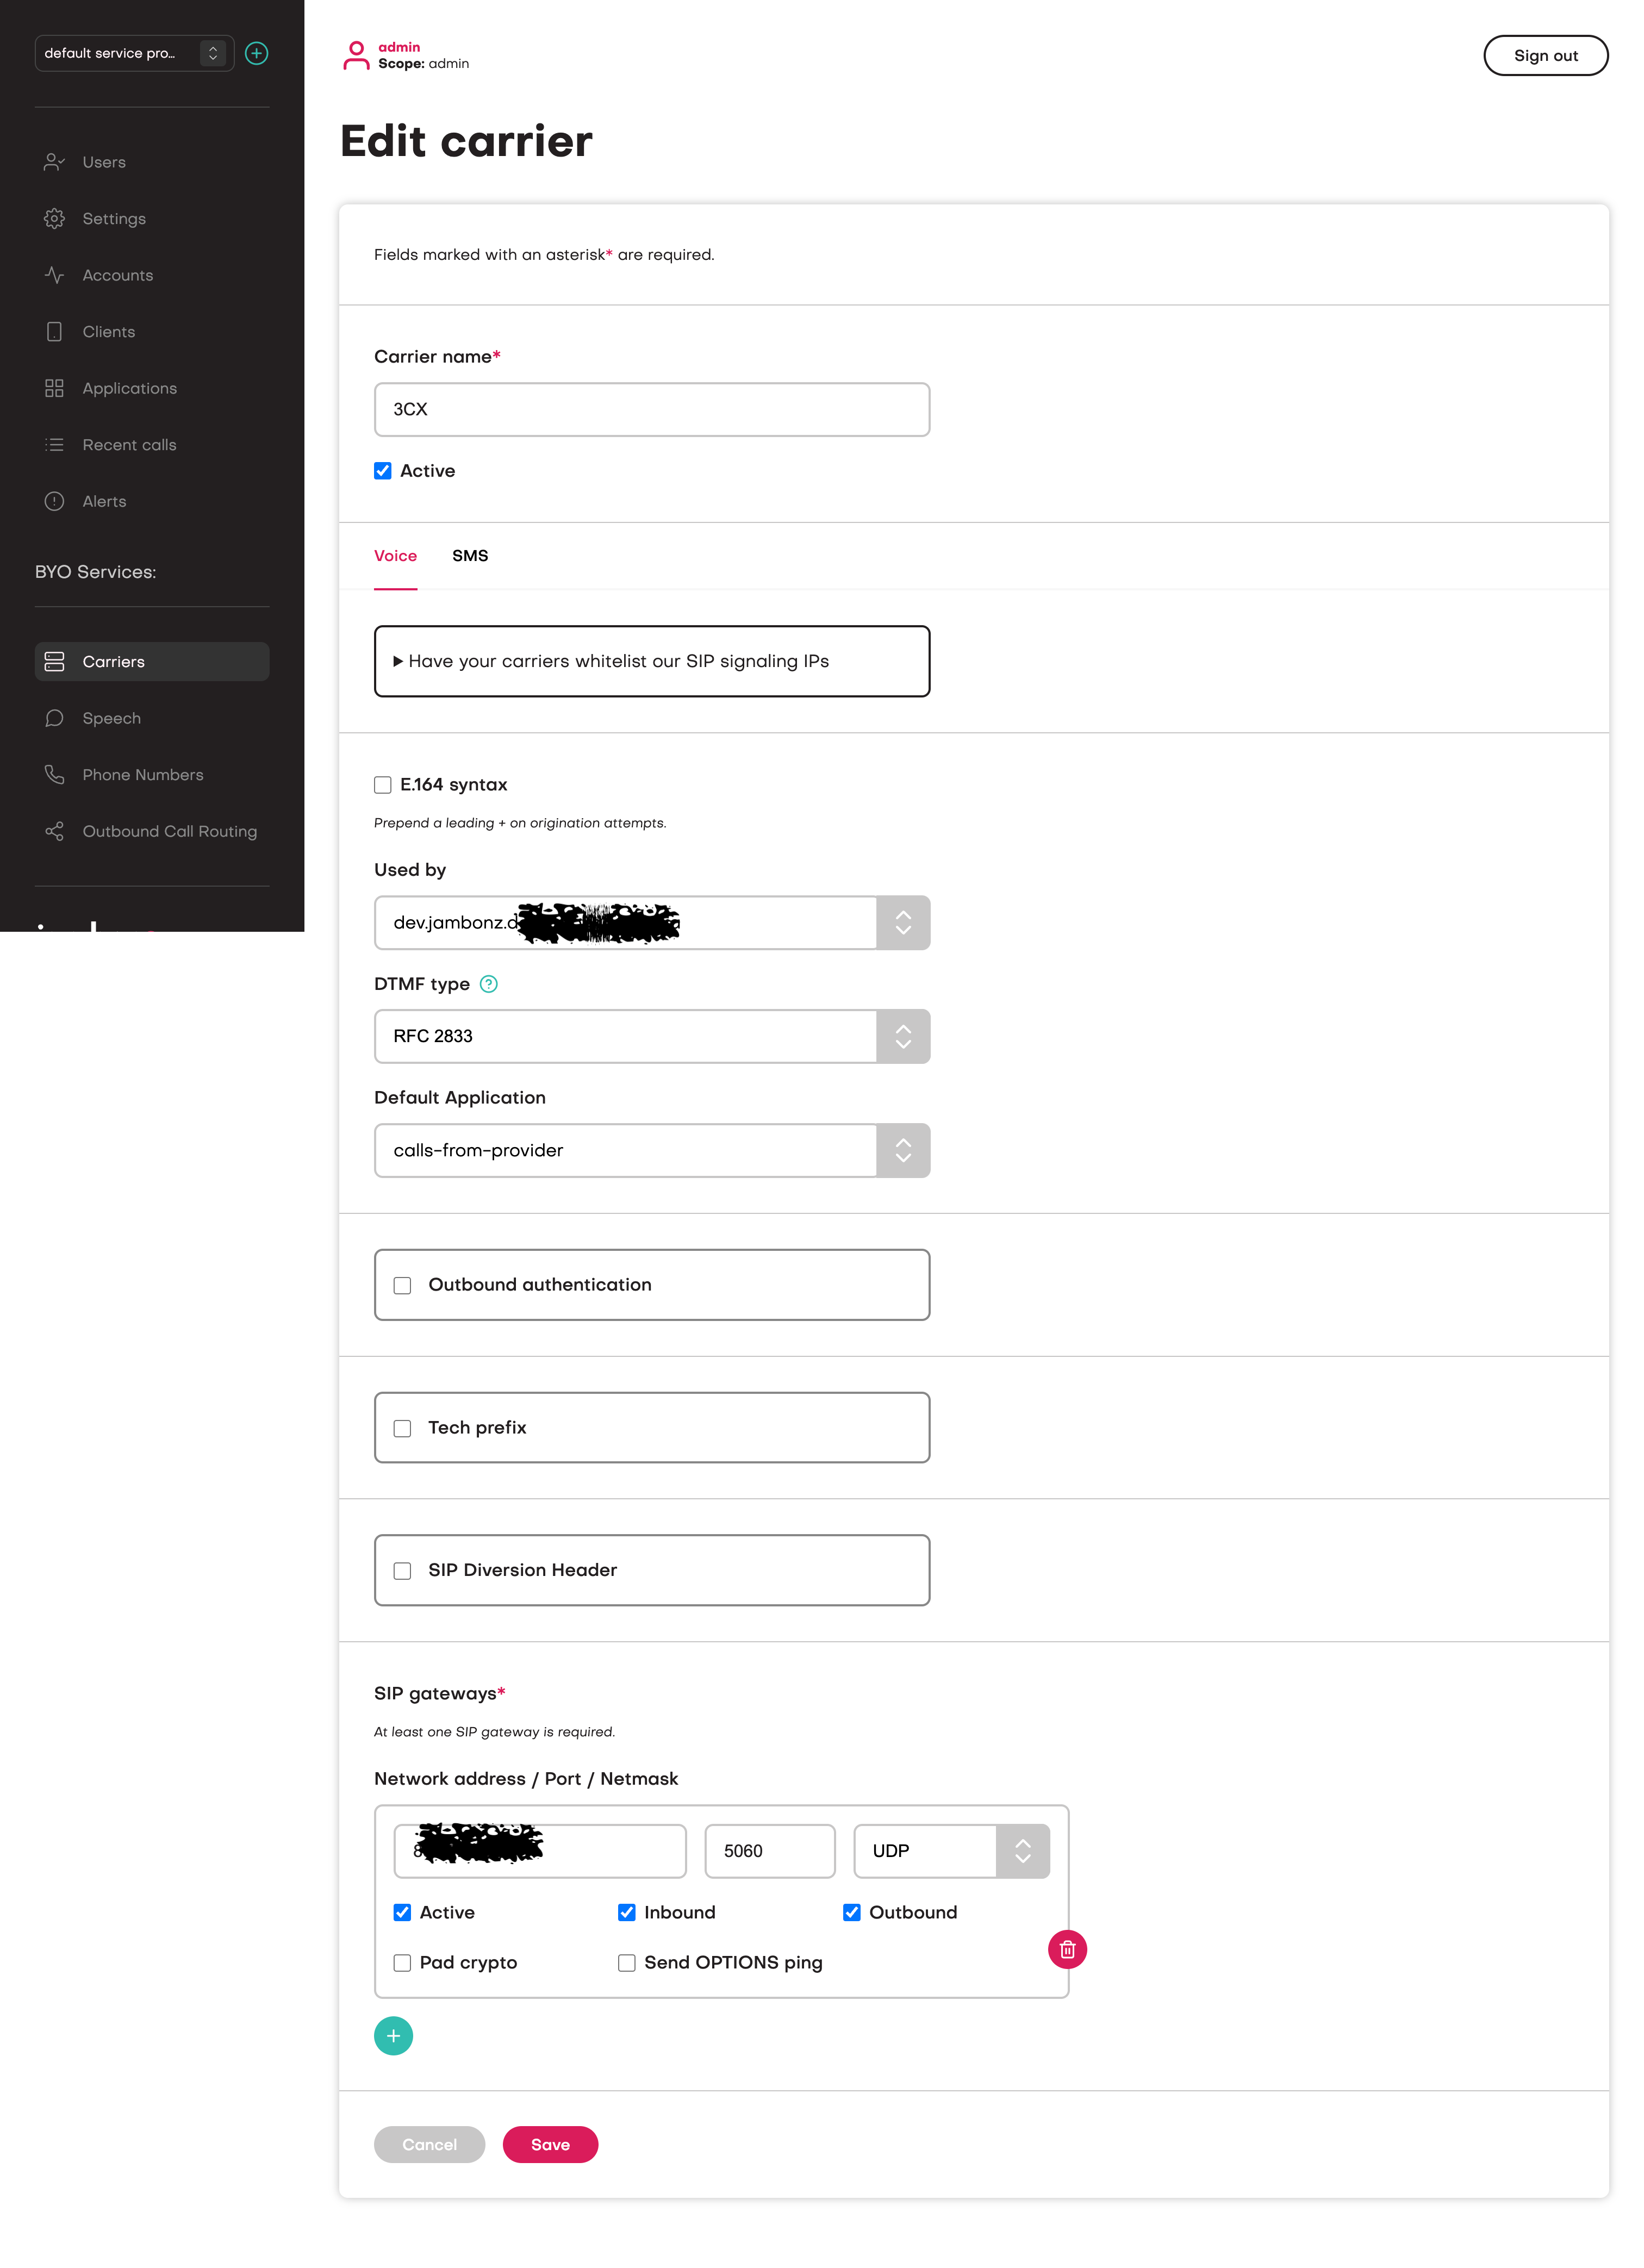
Task: Click the green add SIP gateway button
Action: click(393, 2035)
